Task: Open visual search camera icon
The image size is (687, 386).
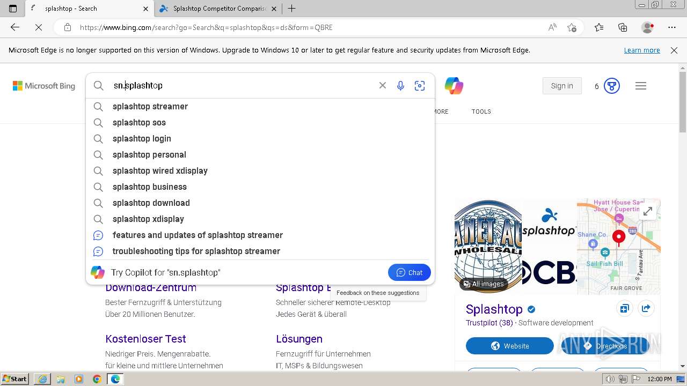Action: tap(420, 86)
